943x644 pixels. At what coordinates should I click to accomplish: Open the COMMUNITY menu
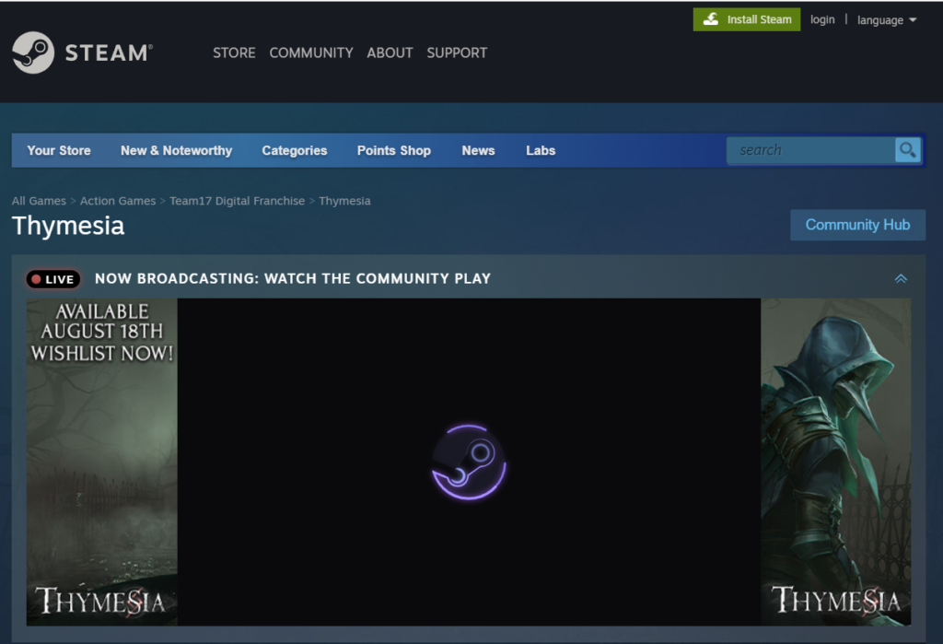[311, 53]
